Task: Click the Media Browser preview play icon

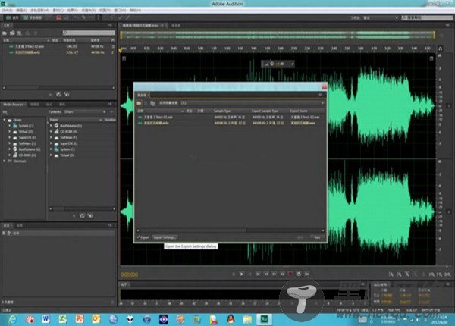Action: click(74, 216)
